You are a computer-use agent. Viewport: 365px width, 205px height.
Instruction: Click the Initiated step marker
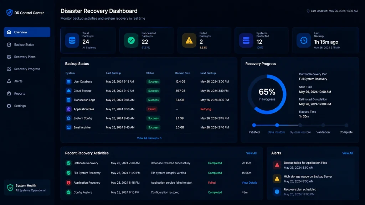pos(254,125)
